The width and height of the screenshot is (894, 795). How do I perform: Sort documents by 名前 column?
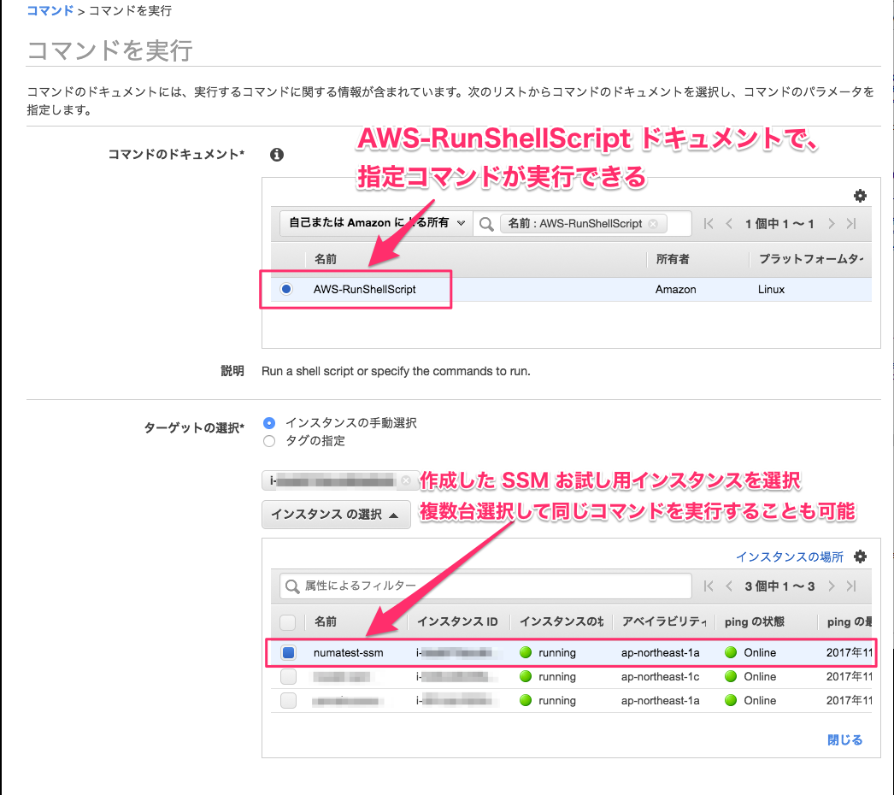pos(326,259)
